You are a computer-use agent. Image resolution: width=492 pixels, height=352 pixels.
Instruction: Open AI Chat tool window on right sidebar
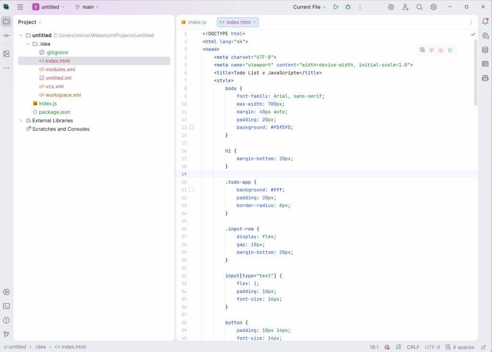coord(485,36)
